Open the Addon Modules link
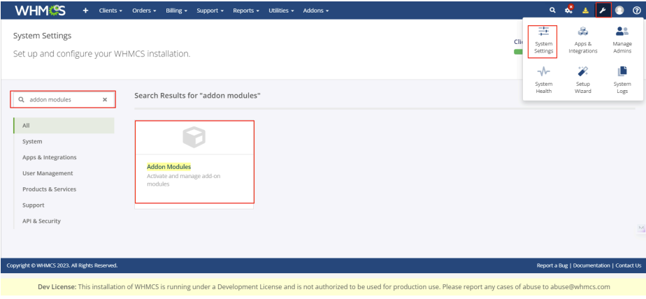This screenshot has width=646, height=299. point(169,167)
